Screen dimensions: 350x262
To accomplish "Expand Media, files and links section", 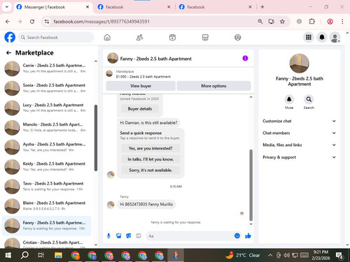I will [x=299, y=145].
